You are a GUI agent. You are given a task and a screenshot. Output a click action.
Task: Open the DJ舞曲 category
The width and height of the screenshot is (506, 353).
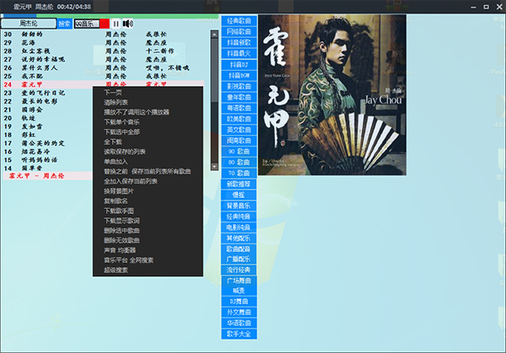(239, 302)
